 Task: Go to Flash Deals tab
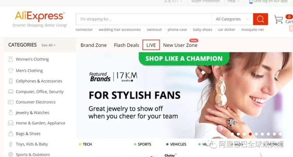[127, 45]
